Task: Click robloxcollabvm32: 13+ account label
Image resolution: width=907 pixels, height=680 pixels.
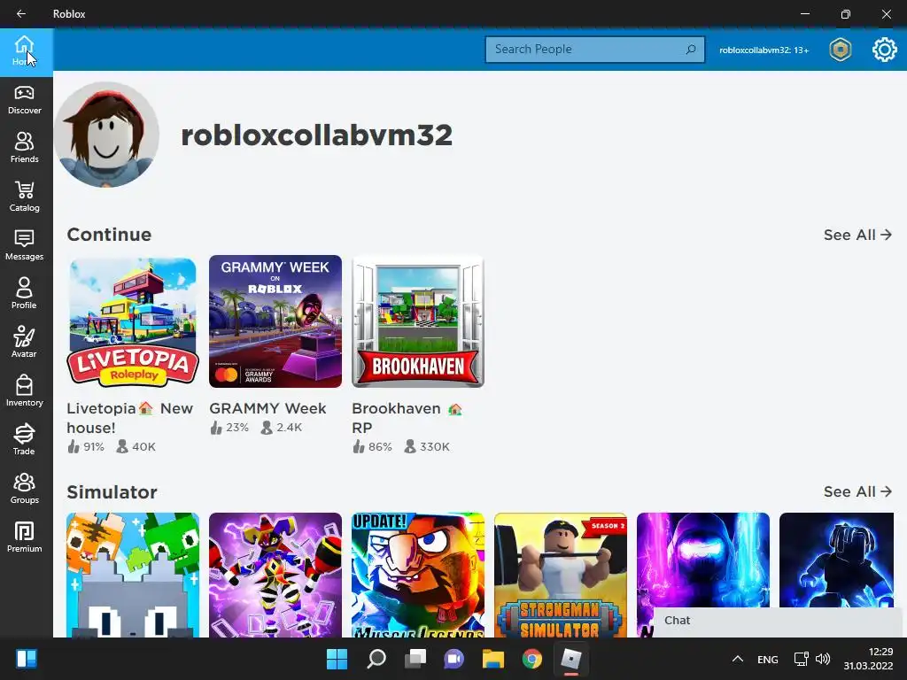Action: 764,50
